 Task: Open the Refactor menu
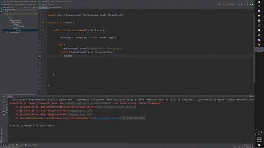(26, 2)
